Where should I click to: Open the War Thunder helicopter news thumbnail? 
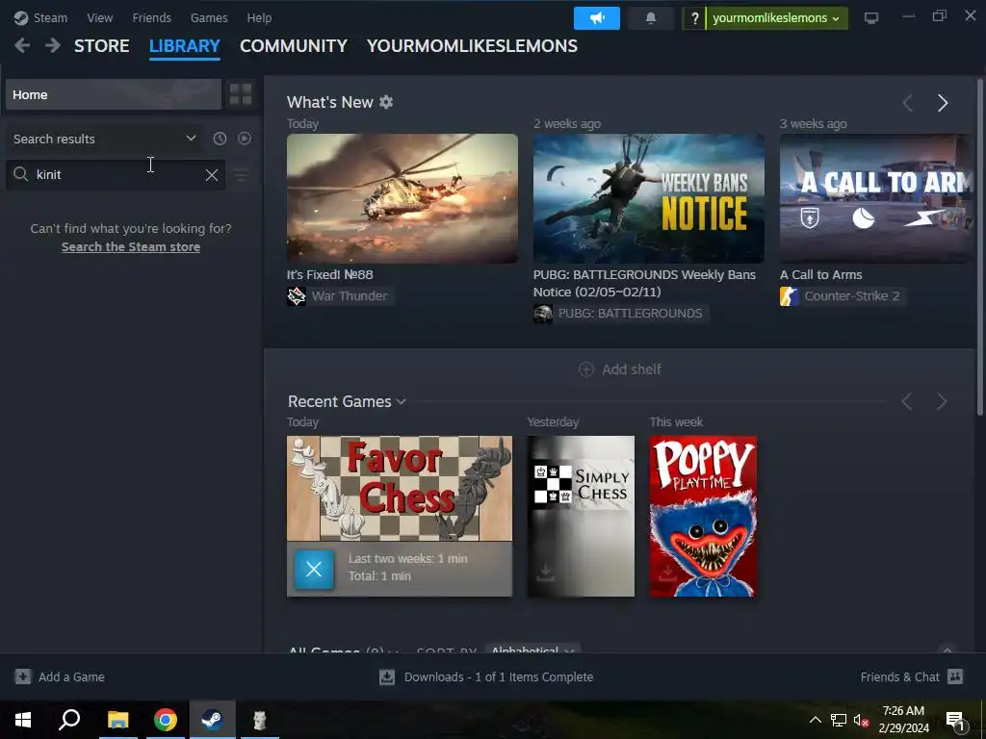coord(402,198)
